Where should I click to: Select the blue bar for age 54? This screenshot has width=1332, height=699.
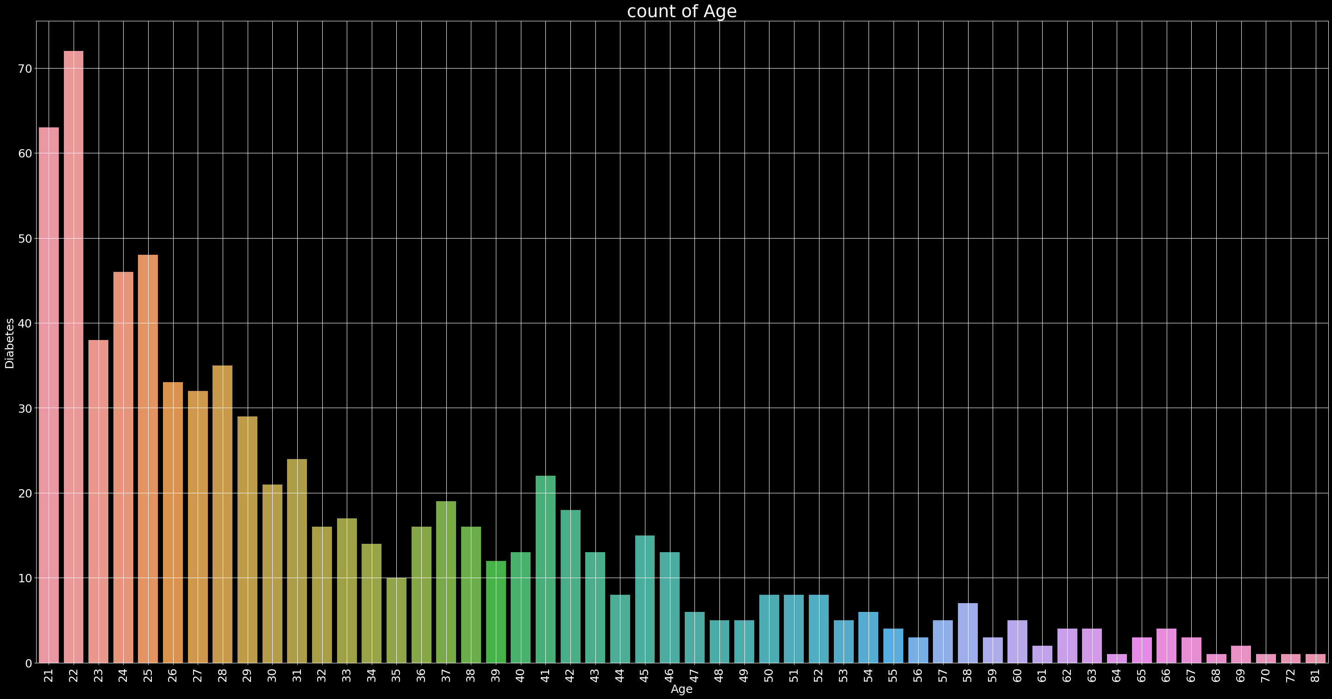coord(868,637)
